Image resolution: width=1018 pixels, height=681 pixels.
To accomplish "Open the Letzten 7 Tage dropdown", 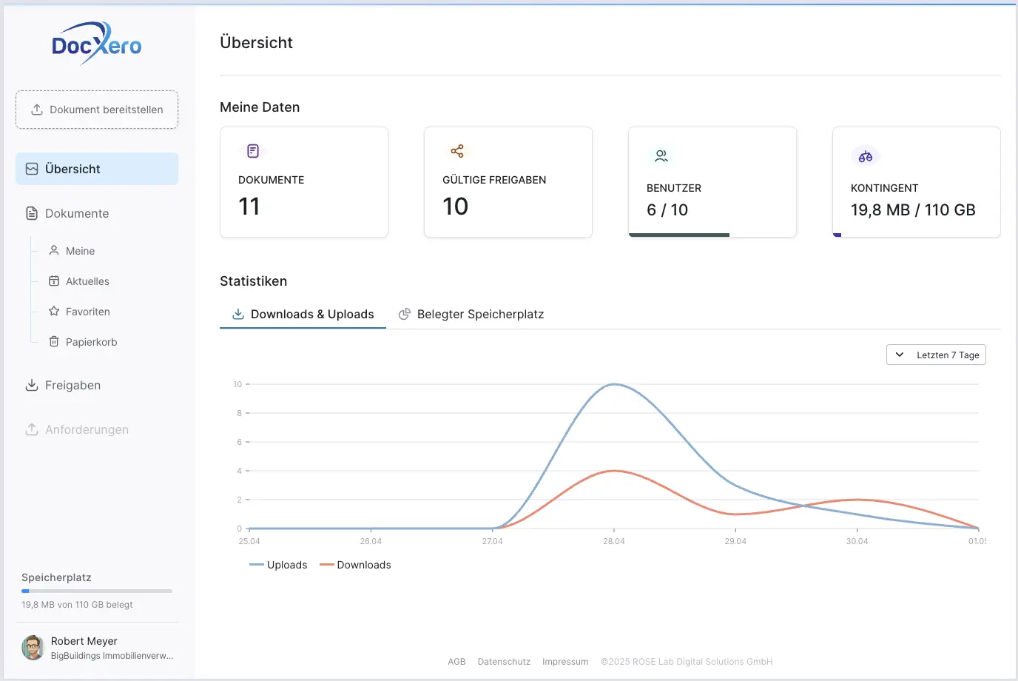I will (936, 355).
